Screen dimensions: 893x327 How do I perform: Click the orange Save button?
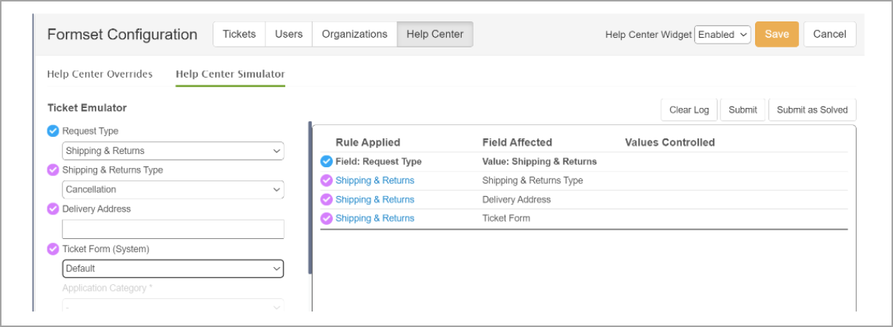[777, 34]
